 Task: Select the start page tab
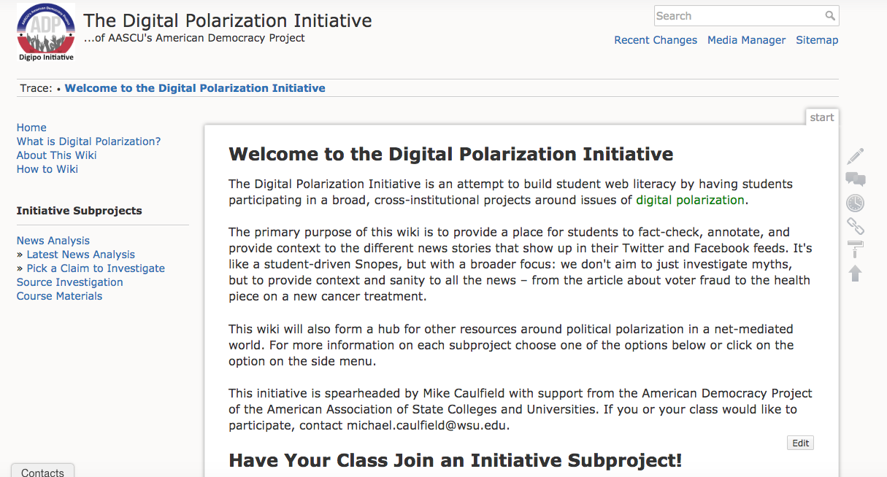822,117
